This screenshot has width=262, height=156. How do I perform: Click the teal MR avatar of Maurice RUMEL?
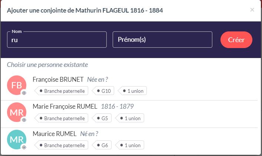point(17,139)
